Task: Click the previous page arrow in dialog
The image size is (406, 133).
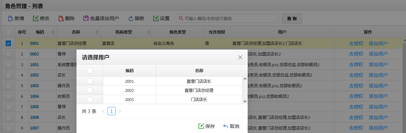Action: coord(103,111)
